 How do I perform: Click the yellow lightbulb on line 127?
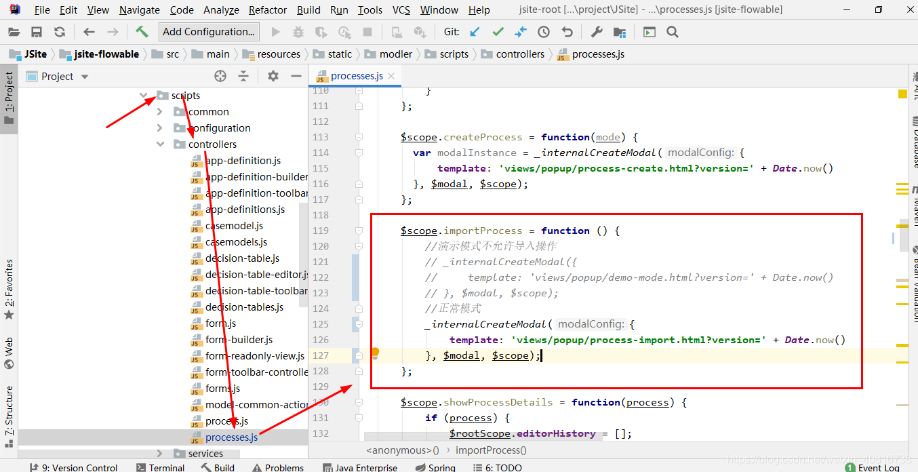point(375,352)
